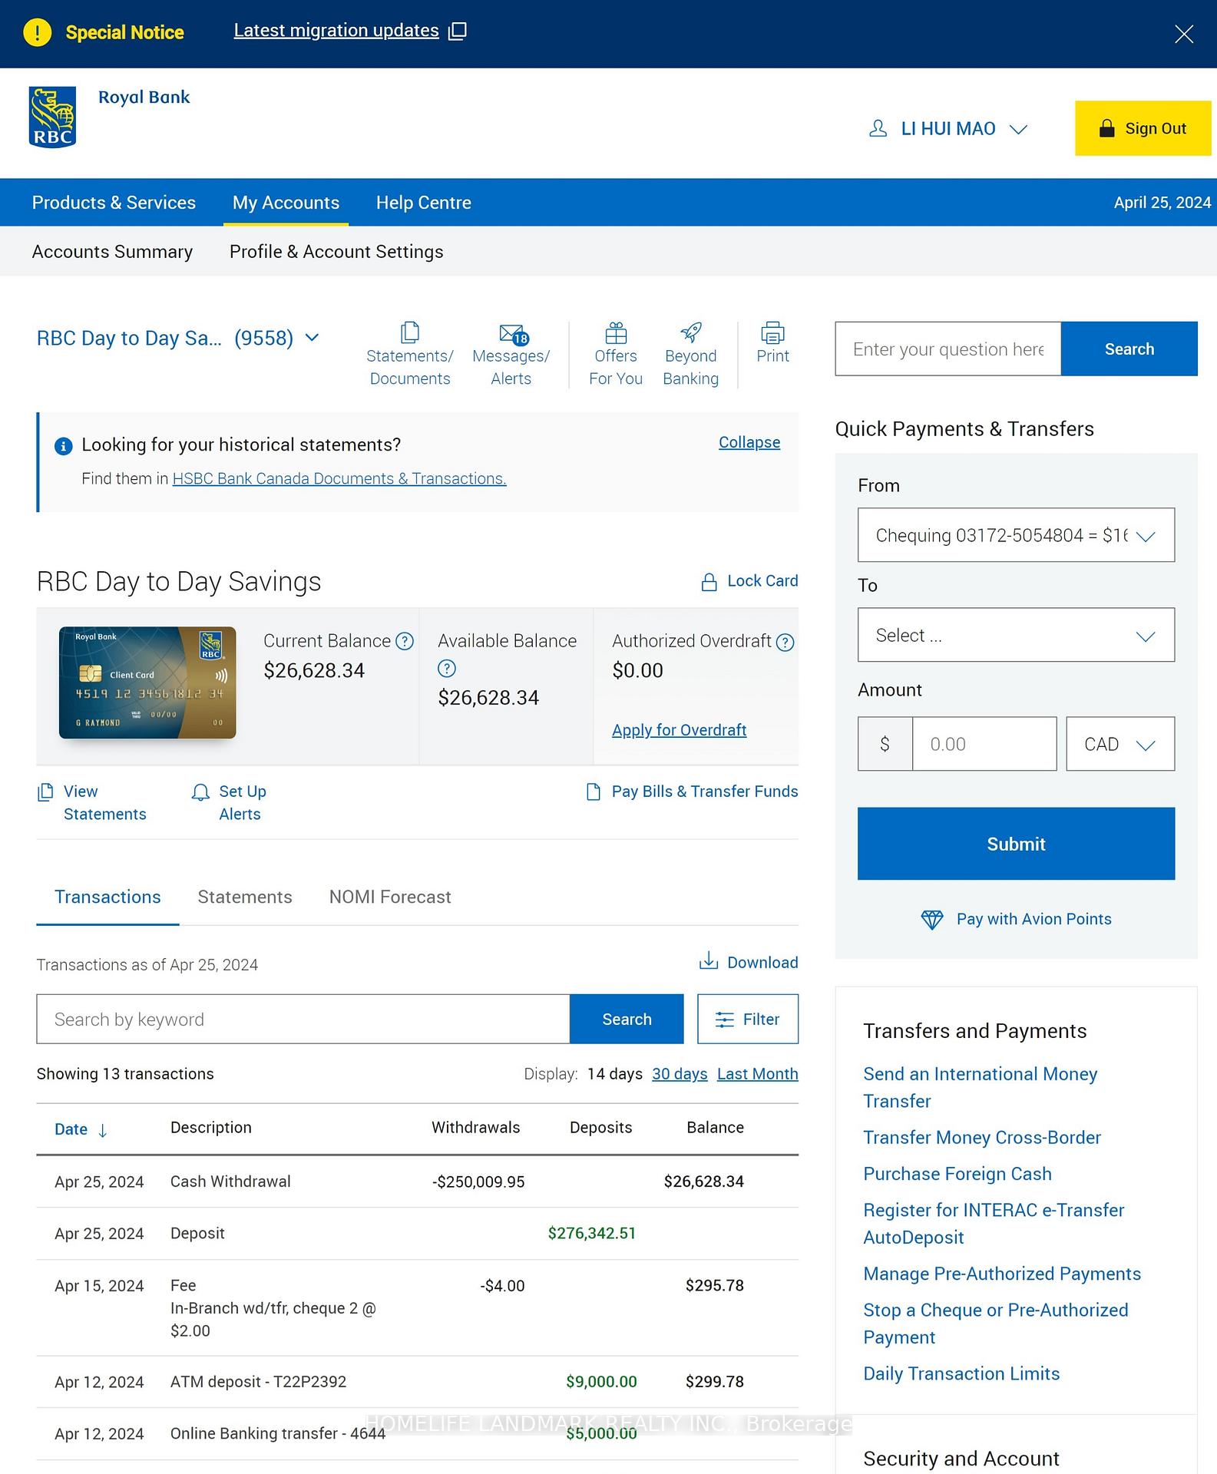The width and height of the screenshot is (1217, 1474).
Task: Expand the CAD currency dropdown
Action: [x=1120, y=744]
